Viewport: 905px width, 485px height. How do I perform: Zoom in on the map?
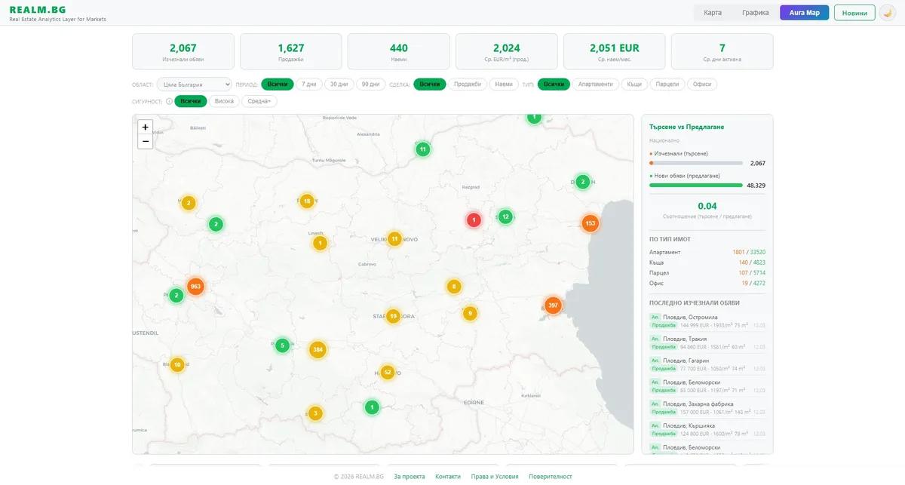coord(146,127)
